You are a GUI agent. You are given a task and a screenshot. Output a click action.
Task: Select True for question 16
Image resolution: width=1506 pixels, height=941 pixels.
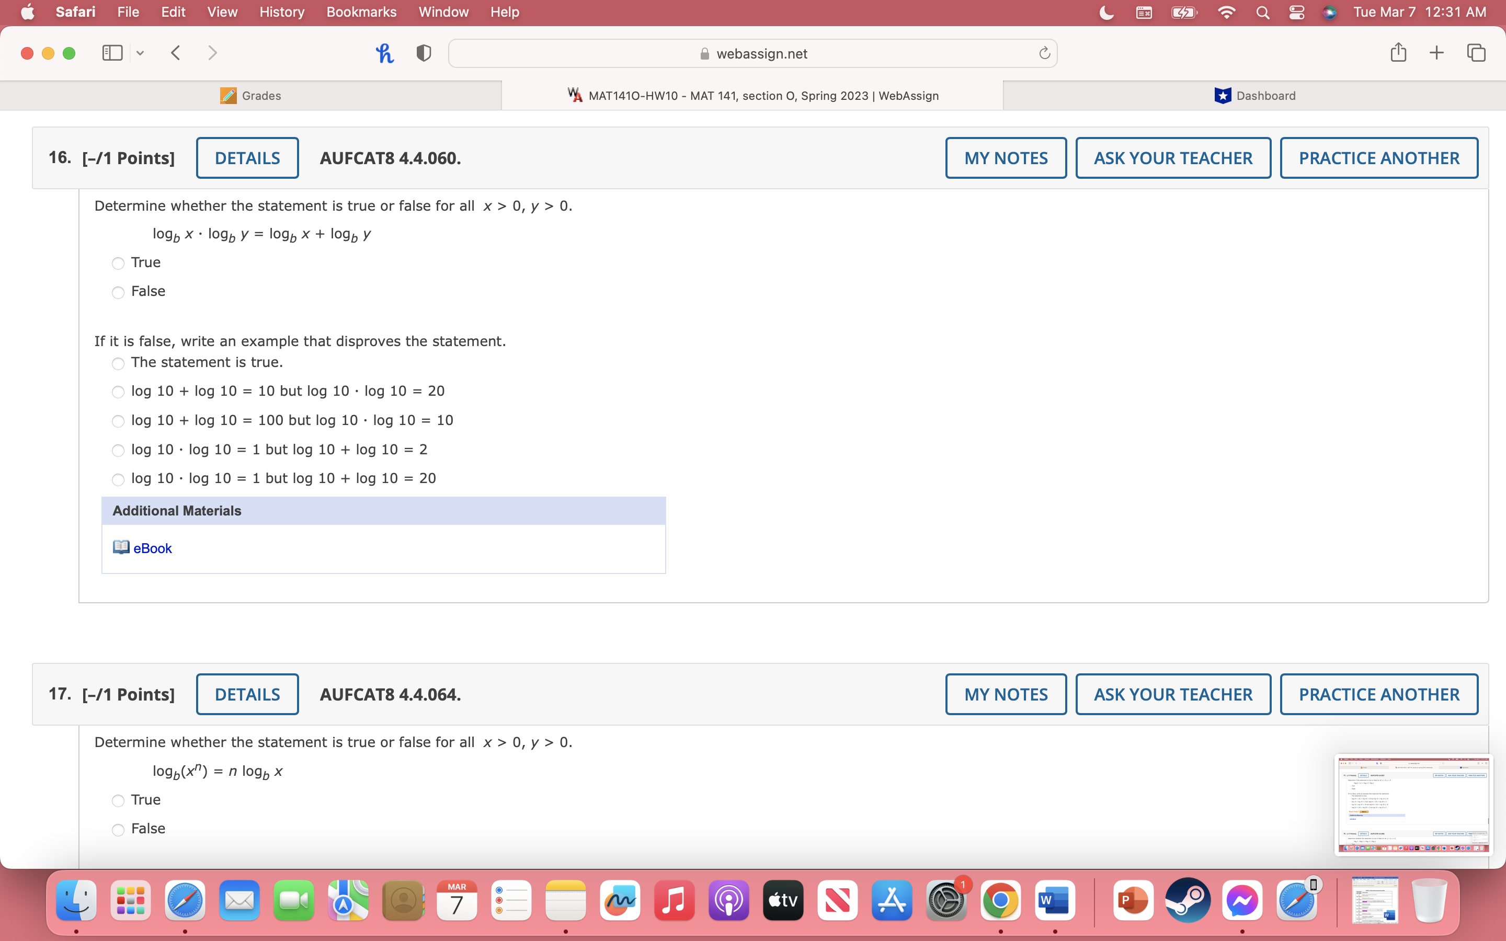[x=118, y=263]
